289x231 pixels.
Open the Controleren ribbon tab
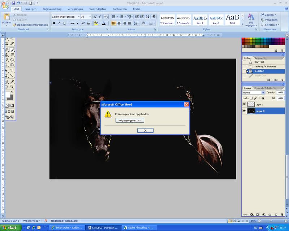tap(120, 9)
